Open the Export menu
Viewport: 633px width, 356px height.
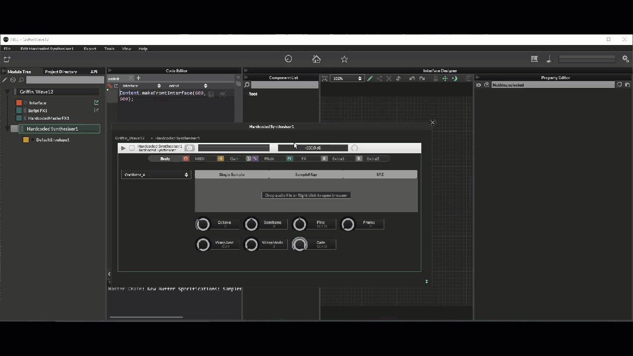[x=90, y=48]
